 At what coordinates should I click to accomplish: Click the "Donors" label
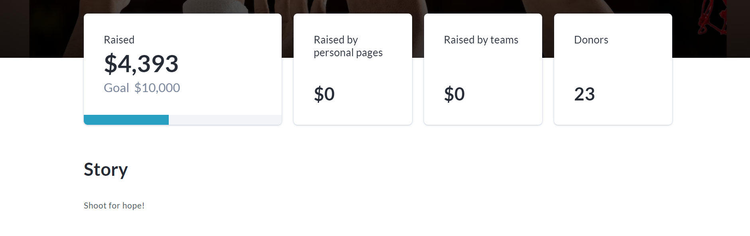point(591,40)
